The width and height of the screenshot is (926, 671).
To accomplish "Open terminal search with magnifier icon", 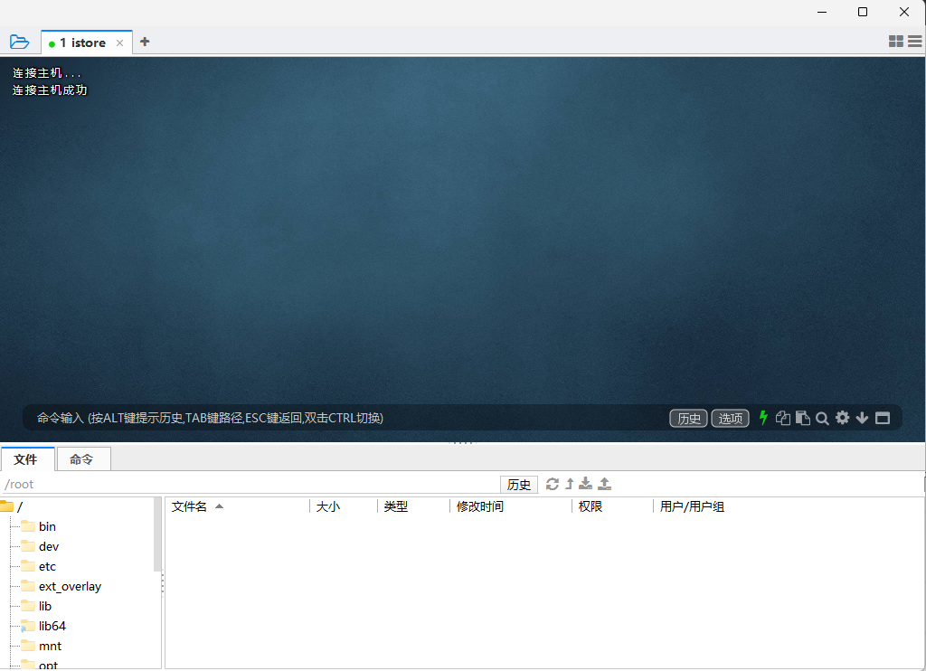I will [x=823, y=418].
